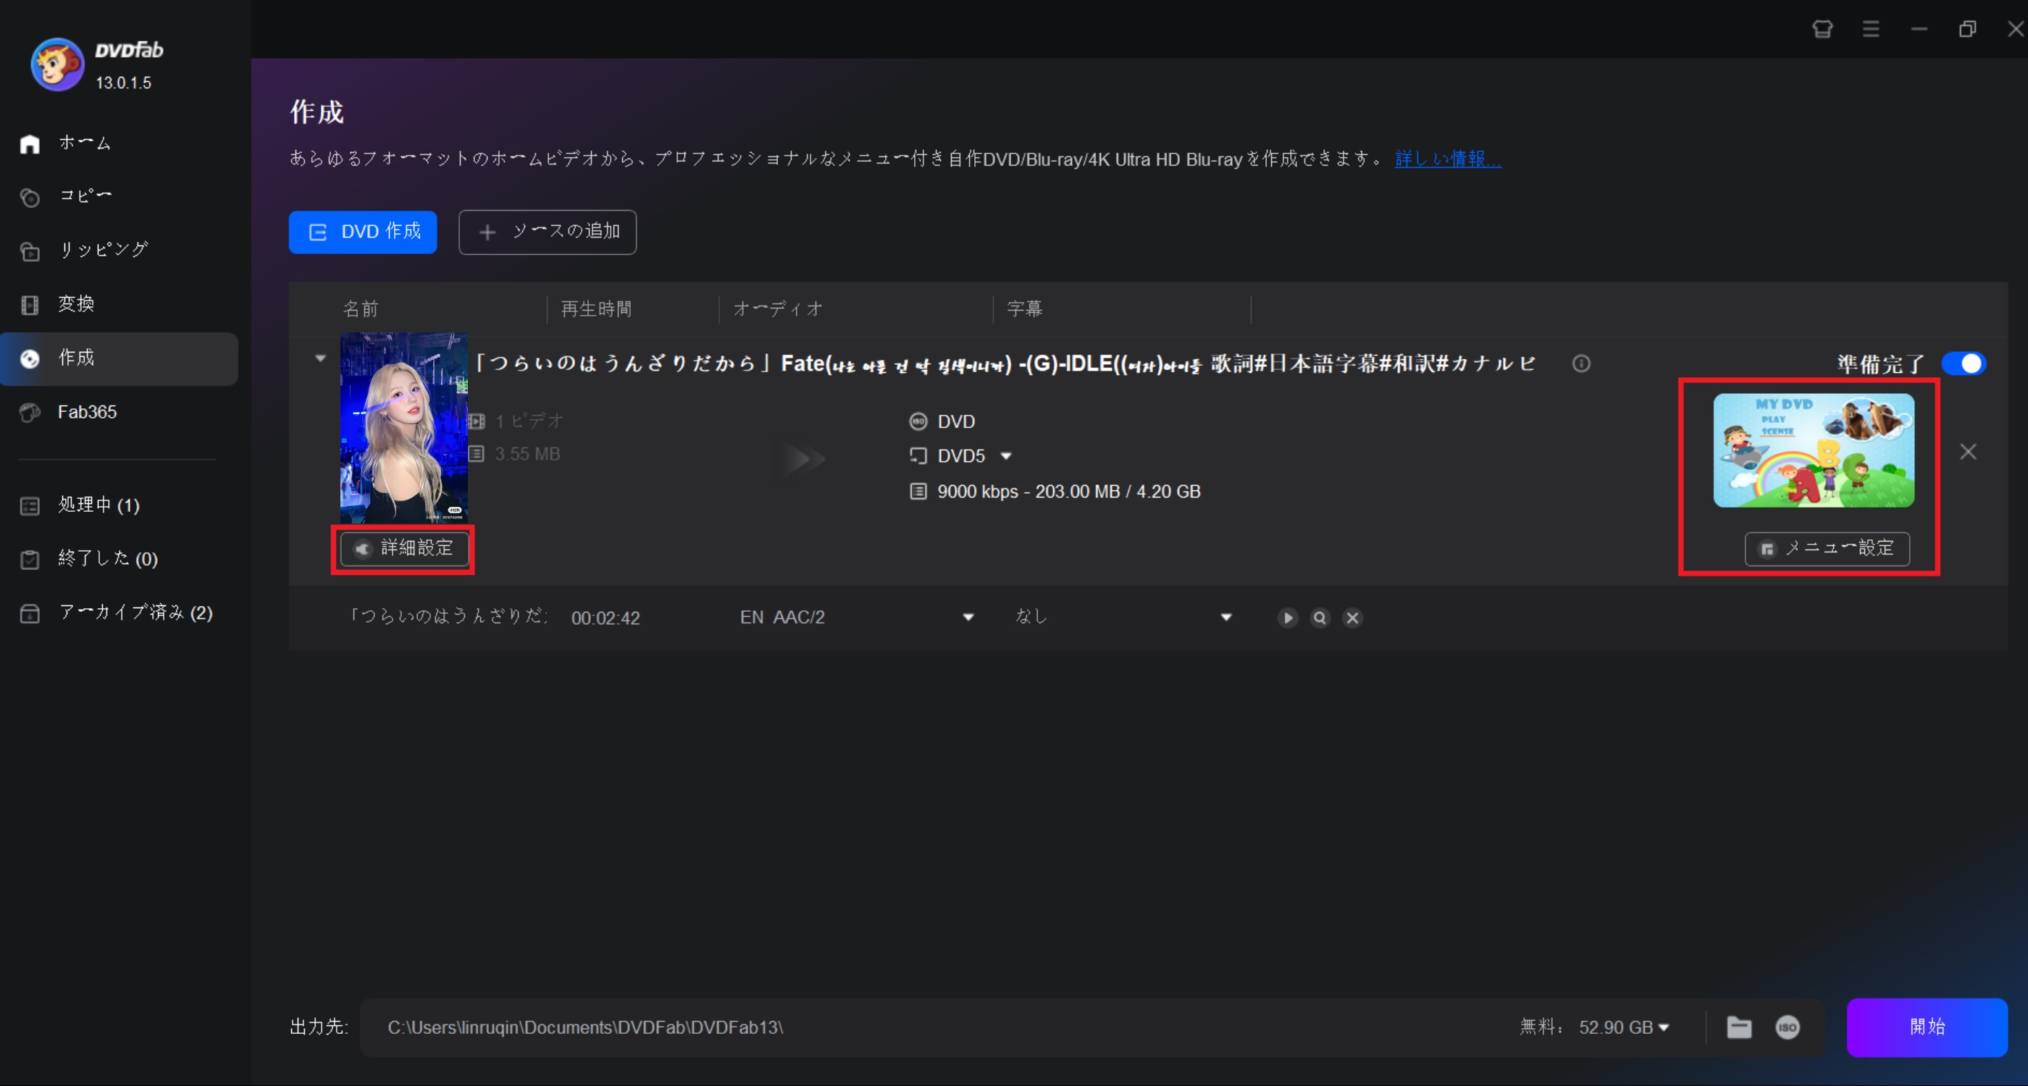Image resolution: width=2028 pixels, height=1086 pixels.
Task: Click the オーディオ column header
Action: point(778,309)
